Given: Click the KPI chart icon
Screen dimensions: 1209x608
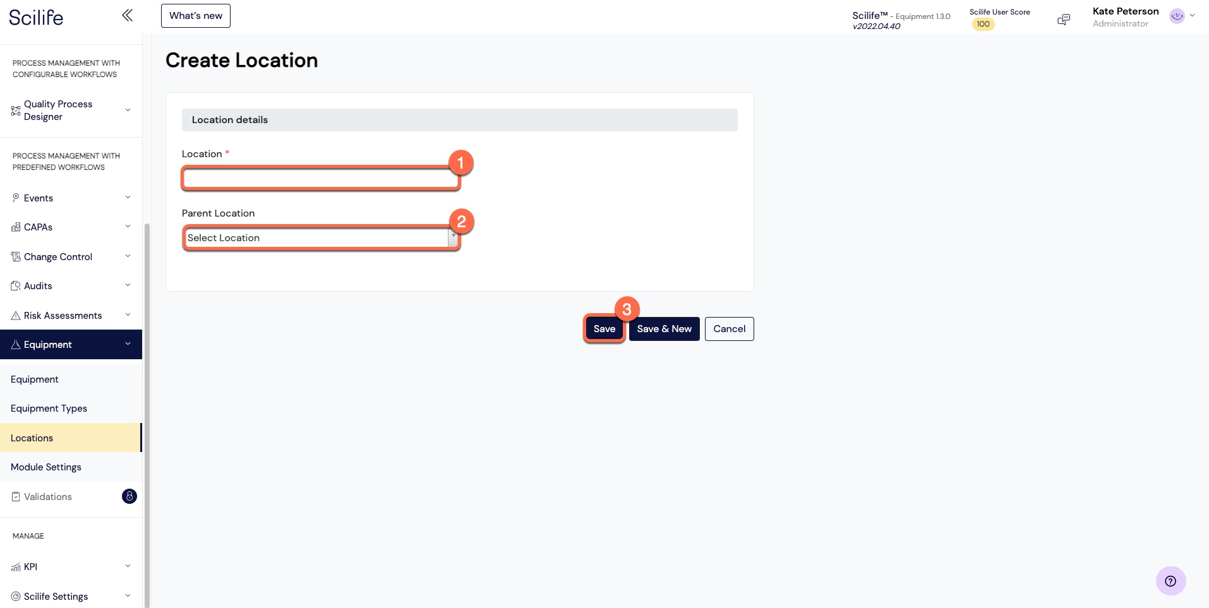Looking at the screenshot, I should coord(16,567).
